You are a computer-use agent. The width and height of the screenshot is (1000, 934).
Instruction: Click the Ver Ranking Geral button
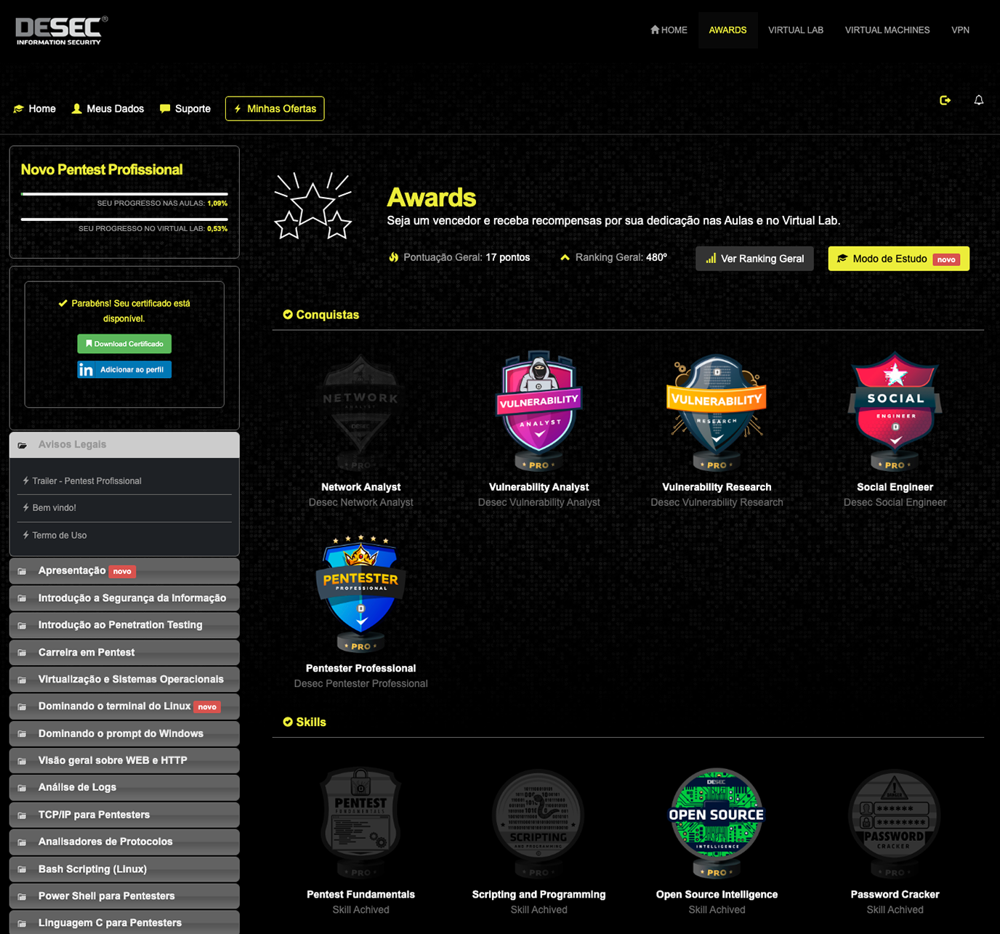[x=754, y=259]
